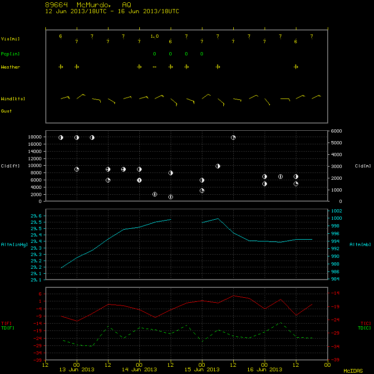This screenshot has width=374, height=374.
Task: Click the station title 89664 McMurdo, AQ
Action: 88,5
